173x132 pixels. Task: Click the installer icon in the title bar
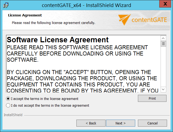pos(5,5)
